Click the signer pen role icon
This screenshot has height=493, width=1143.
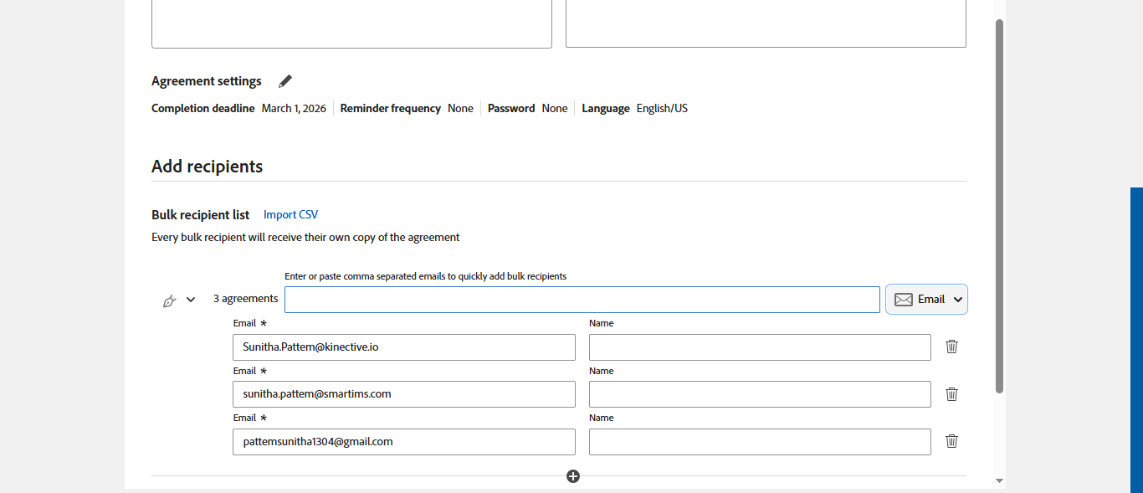[x=169, y=300]
